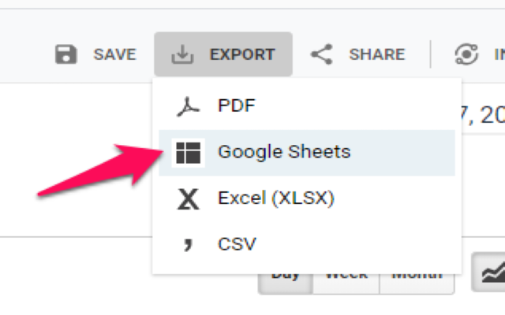Pick the CSV export format

point(237,244)
